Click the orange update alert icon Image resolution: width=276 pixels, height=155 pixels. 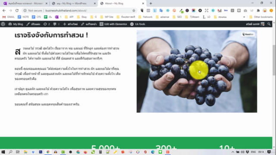click(x=271, y=10)
